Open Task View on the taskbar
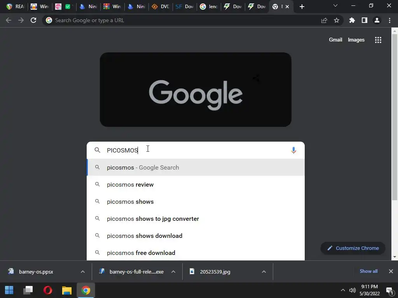The width and height of the screenshot is (398, 298). pos(28,290)
